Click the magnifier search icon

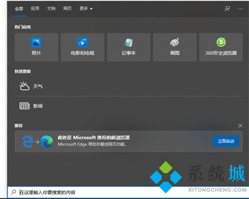(13, 192)
